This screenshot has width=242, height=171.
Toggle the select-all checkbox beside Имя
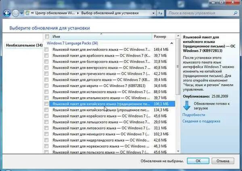pyautogui.click(x=47, y=36)
